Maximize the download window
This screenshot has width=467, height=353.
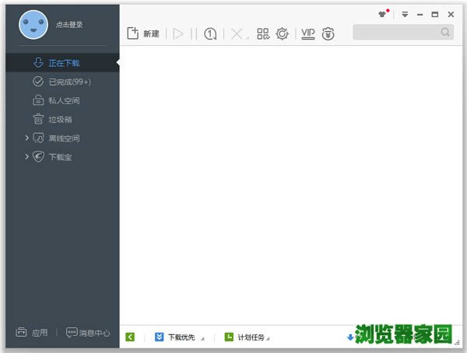pyautogui.click(x=435, y=14)
